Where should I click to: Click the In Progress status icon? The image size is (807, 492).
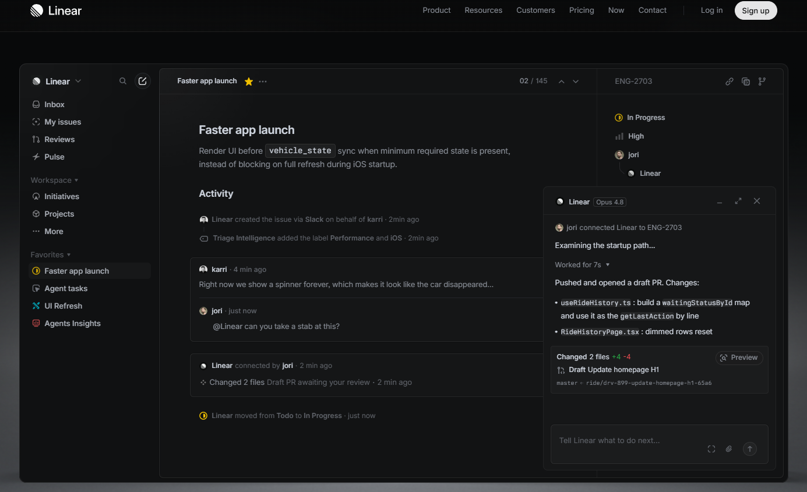pyautogui.click(x=619, y=118)
